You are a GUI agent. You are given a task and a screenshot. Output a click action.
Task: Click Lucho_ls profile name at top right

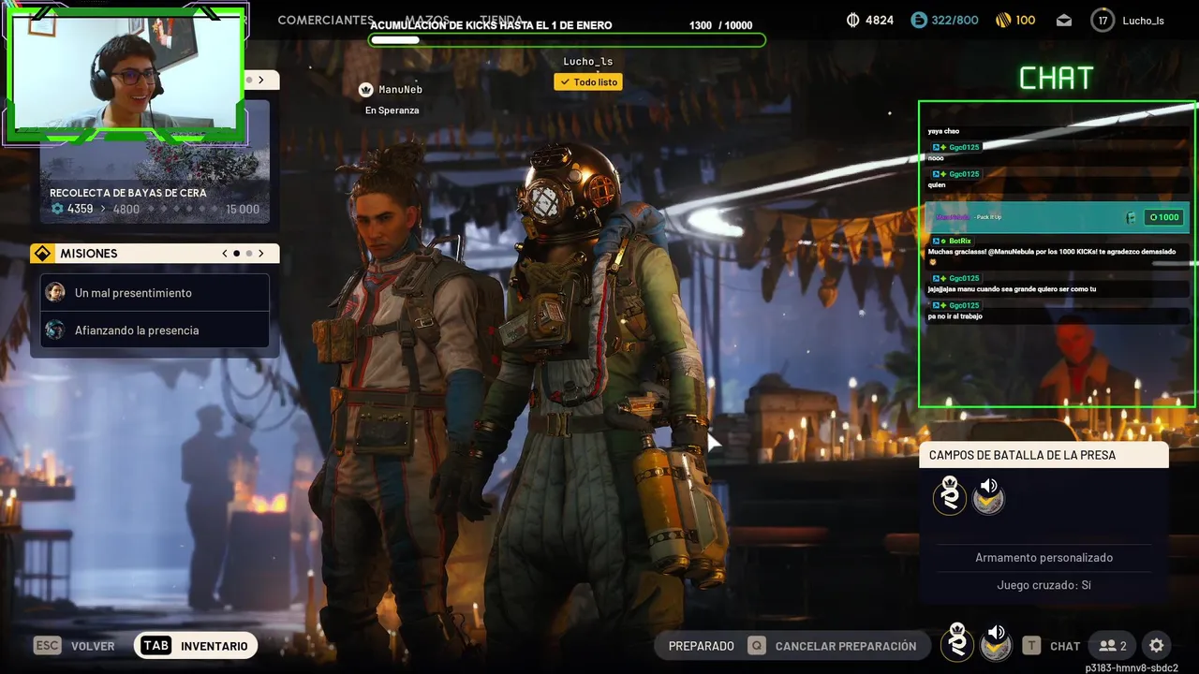pos(1143,21)
